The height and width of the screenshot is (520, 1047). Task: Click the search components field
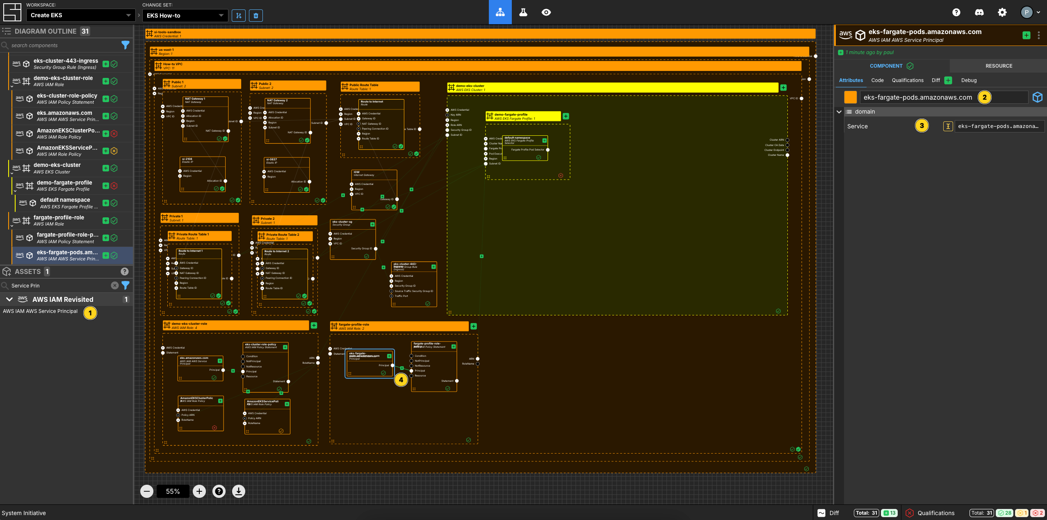62,45
